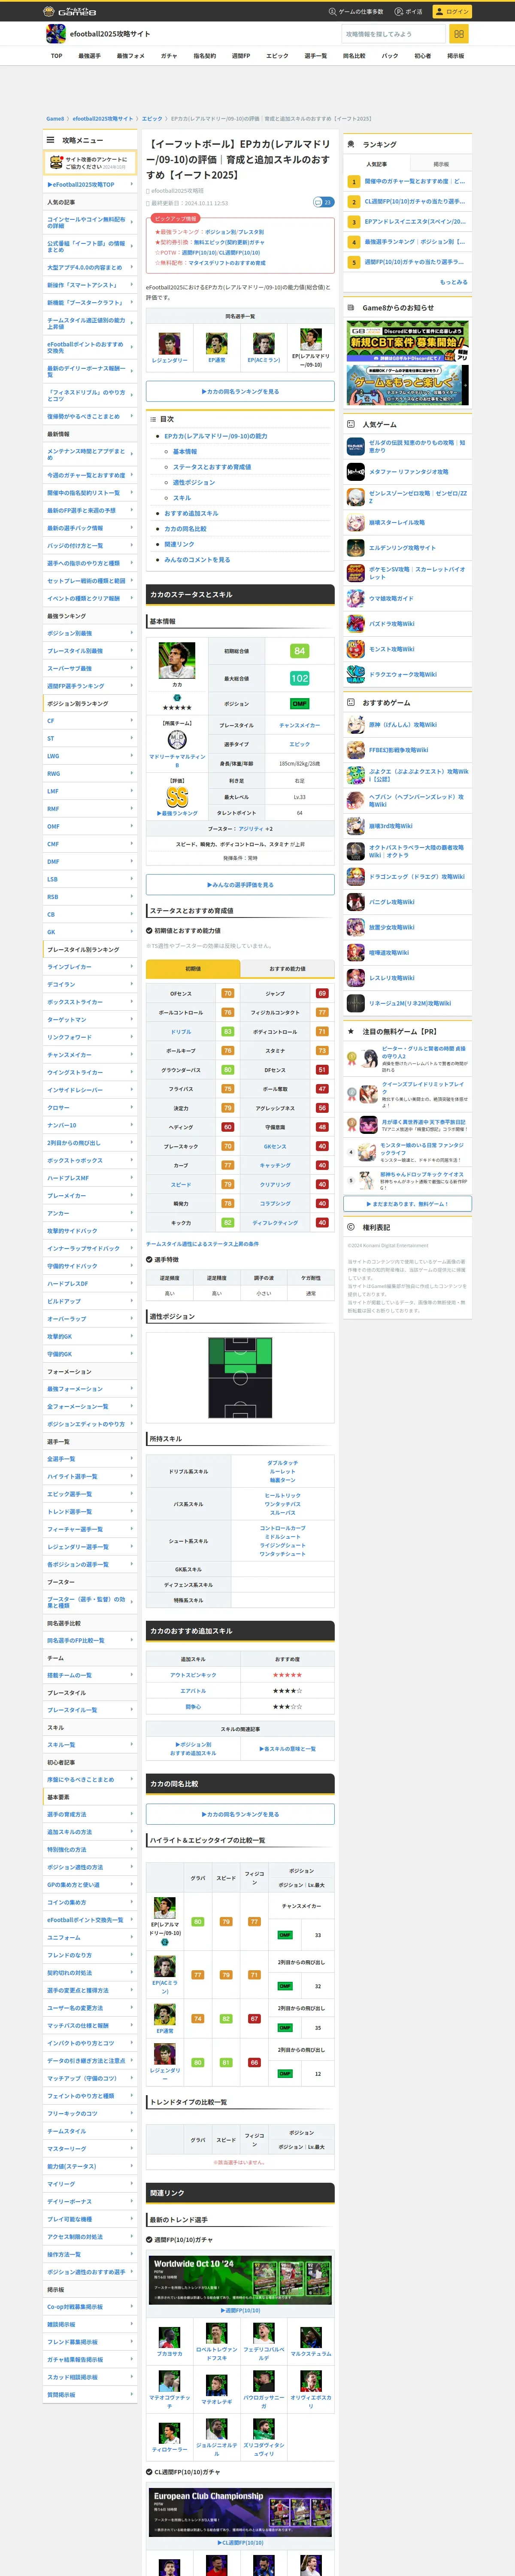Select the おすすめ能力値 stats tab
Viewport: 515px width, 2576px height.
pos(287,968)
